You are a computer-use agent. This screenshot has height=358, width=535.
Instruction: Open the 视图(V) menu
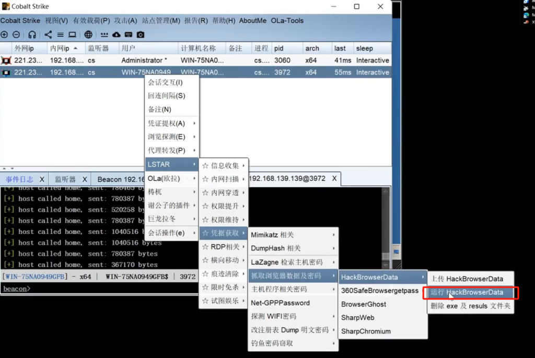tap(56, 20)
